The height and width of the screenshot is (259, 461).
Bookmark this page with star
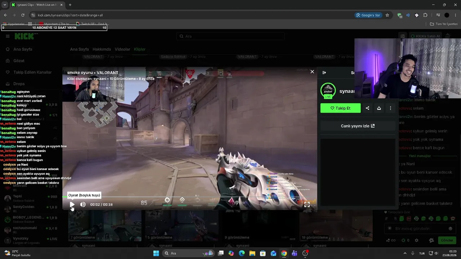(387, 15)
